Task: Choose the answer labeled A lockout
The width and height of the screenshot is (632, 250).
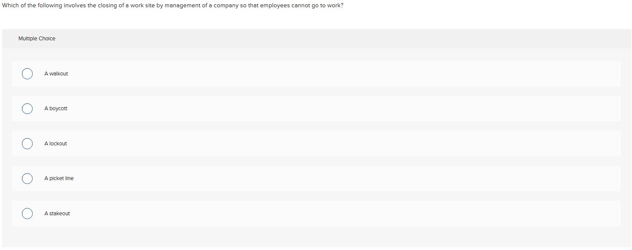Action: tap(55, 144)
